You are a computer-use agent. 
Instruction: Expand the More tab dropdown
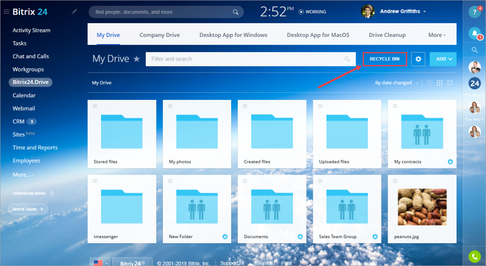coord(437,35)
